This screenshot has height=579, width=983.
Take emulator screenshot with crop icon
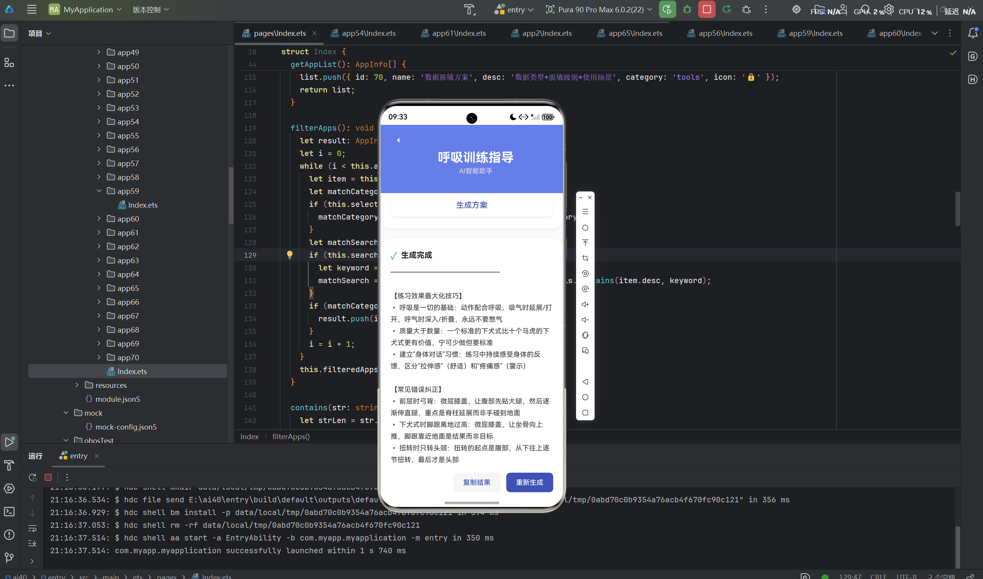pos(585,258)
